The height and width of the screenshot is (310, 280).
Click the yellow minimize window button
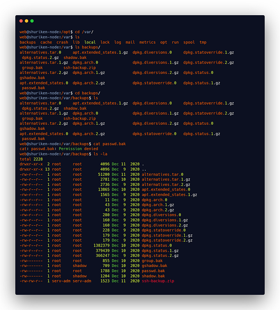pyautogui.click(x=26, y=21)
